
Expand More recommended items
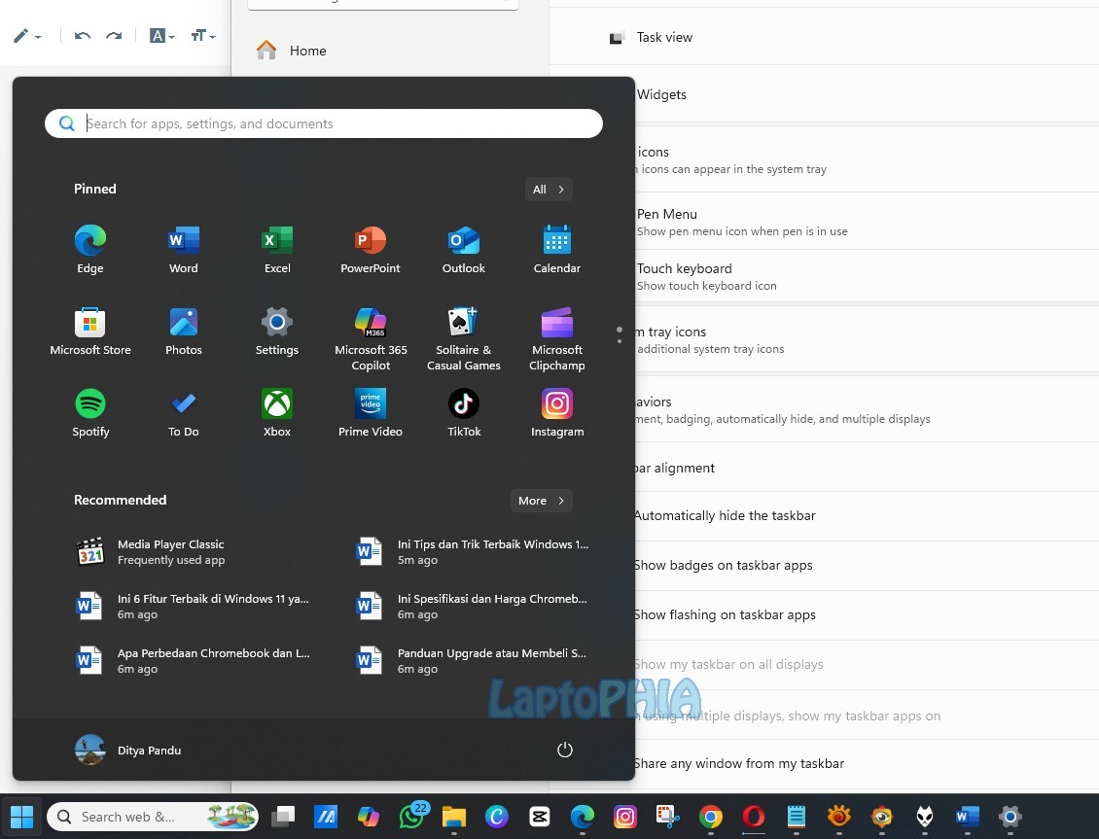(541, 501)
